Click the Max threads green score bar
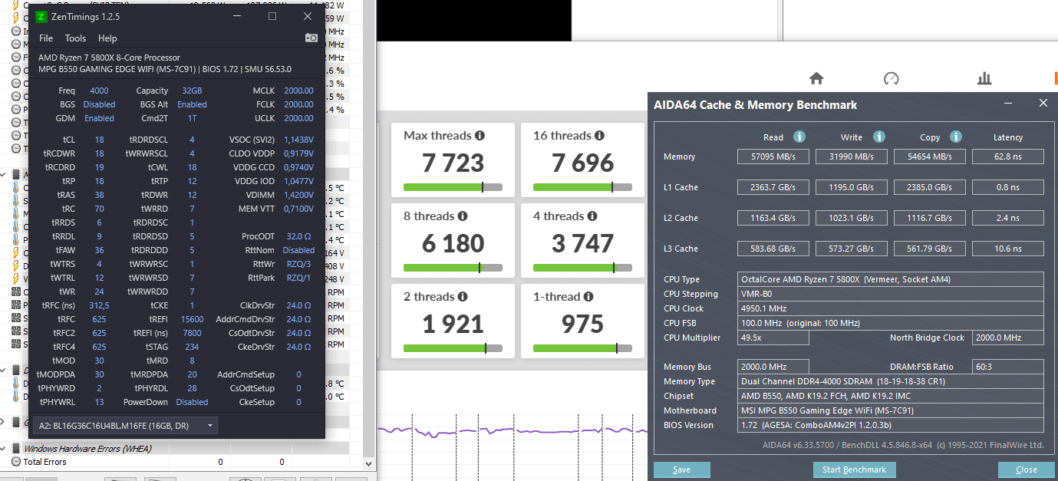The height and width of the screenshot is (481, 1058). pyautogui.click(x=453, y=187)
